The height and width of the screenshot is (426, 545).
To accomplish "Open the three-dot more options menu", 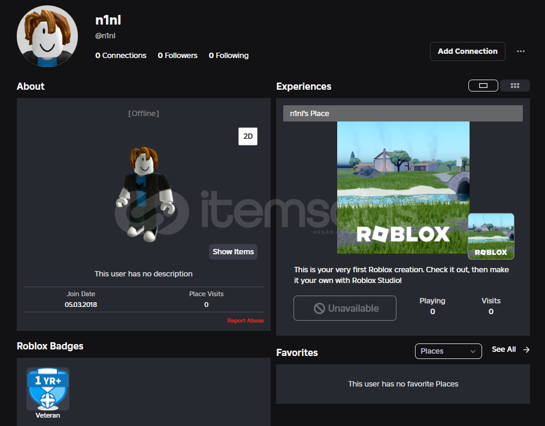I will [x=520, y=51].
